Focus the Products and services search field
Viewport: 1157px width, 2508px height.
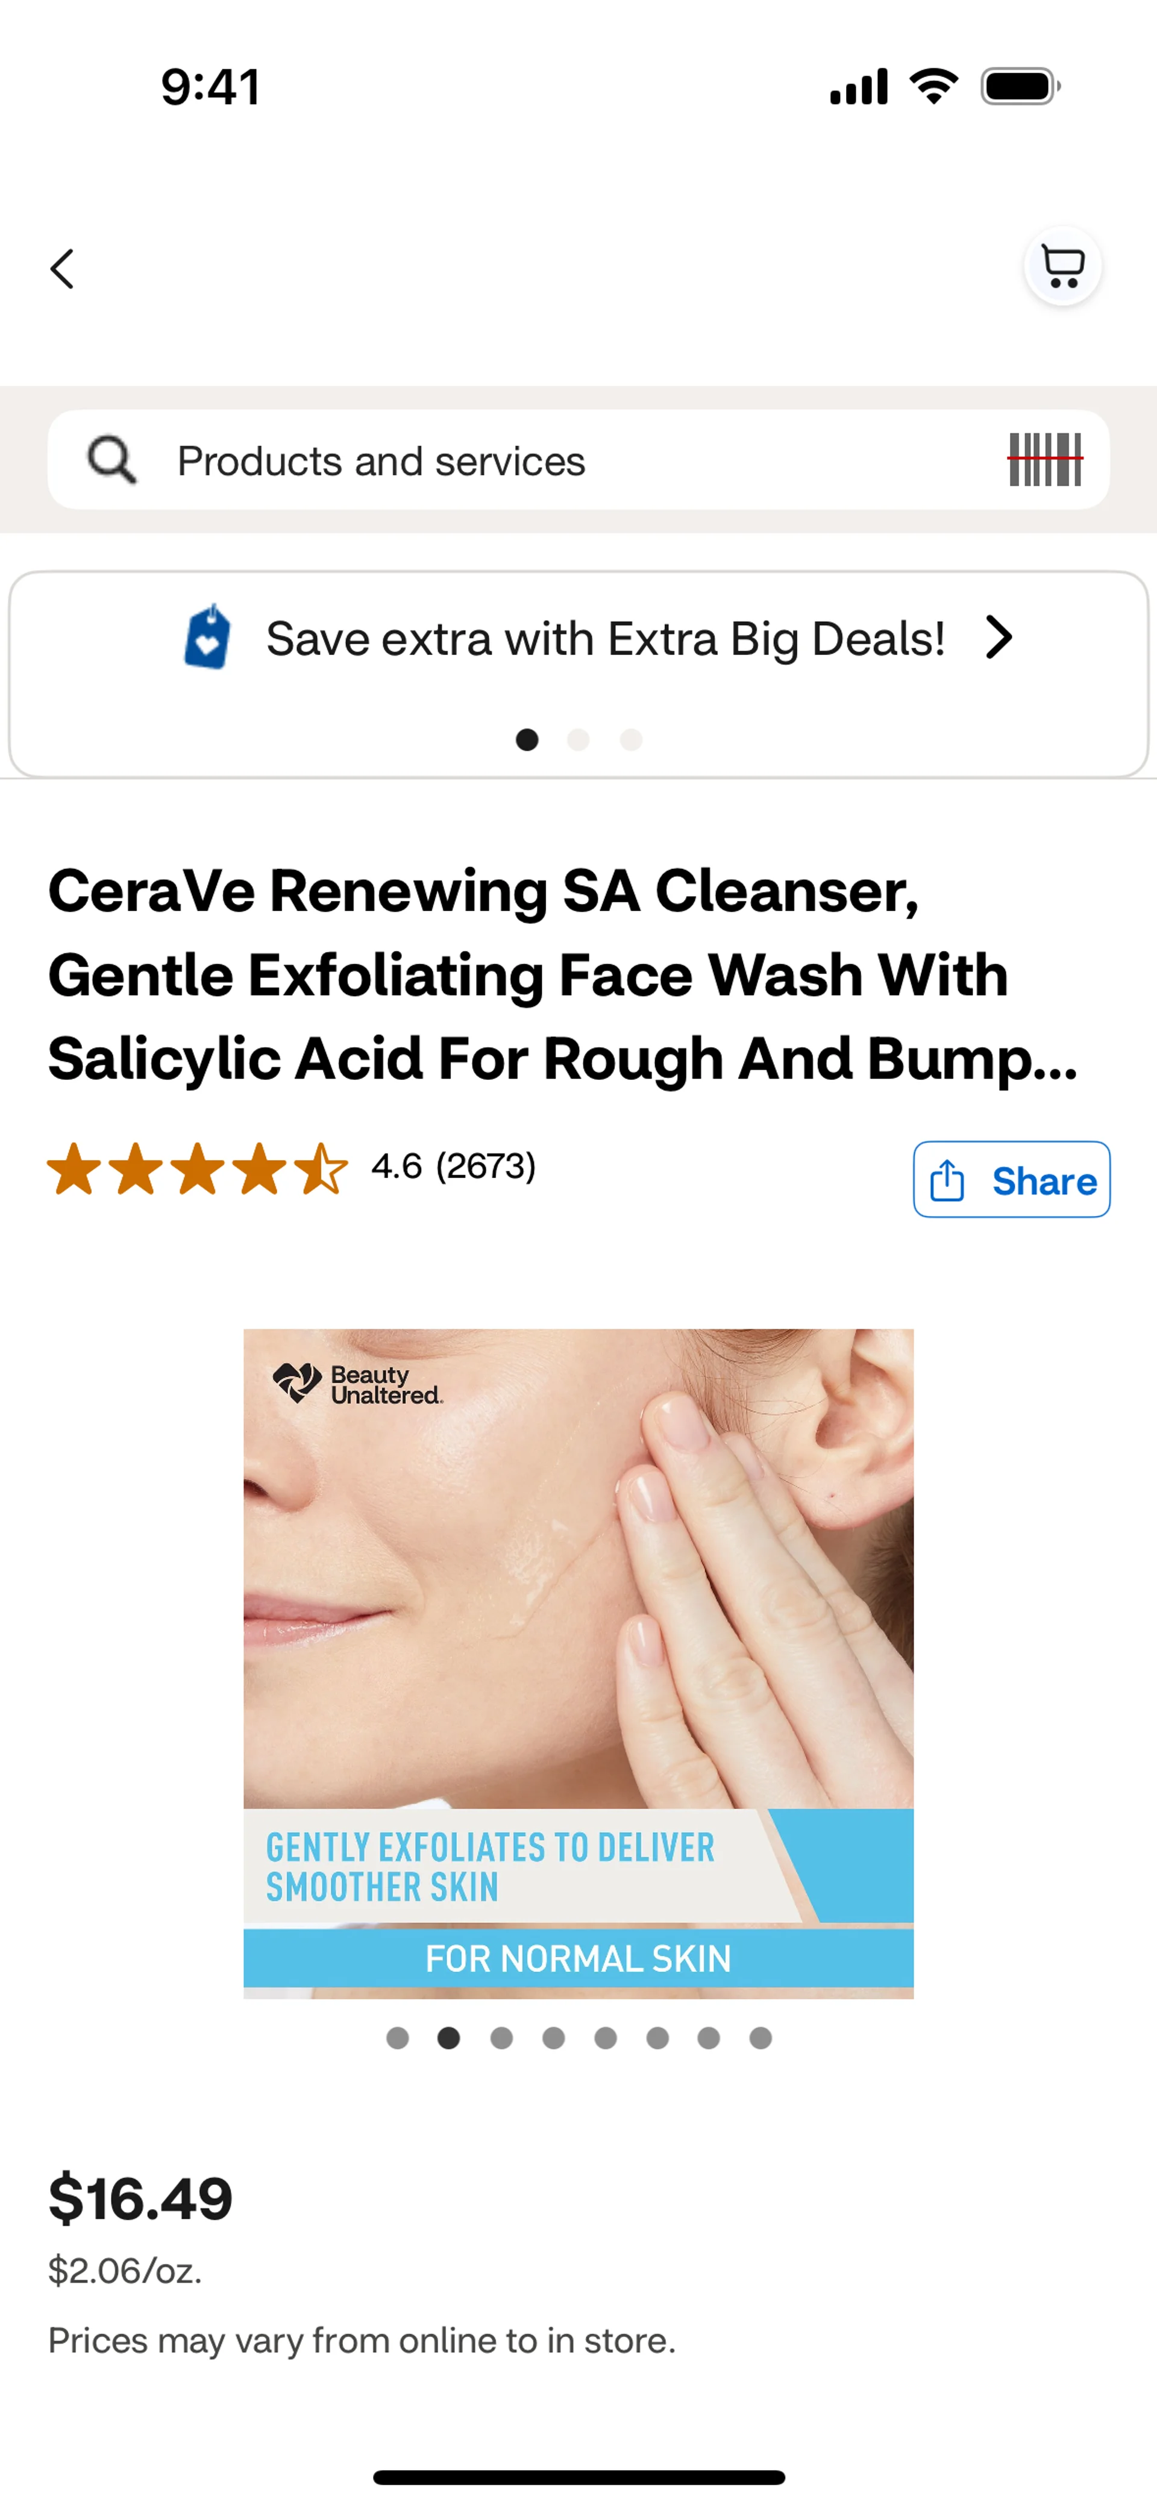(x=578, y=460)
